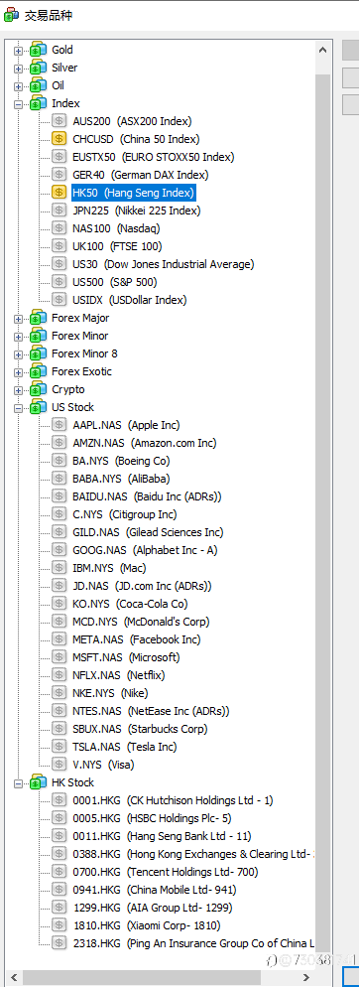Click the Forex Major folder icon
359x987 pixels.
pos(38,318)
